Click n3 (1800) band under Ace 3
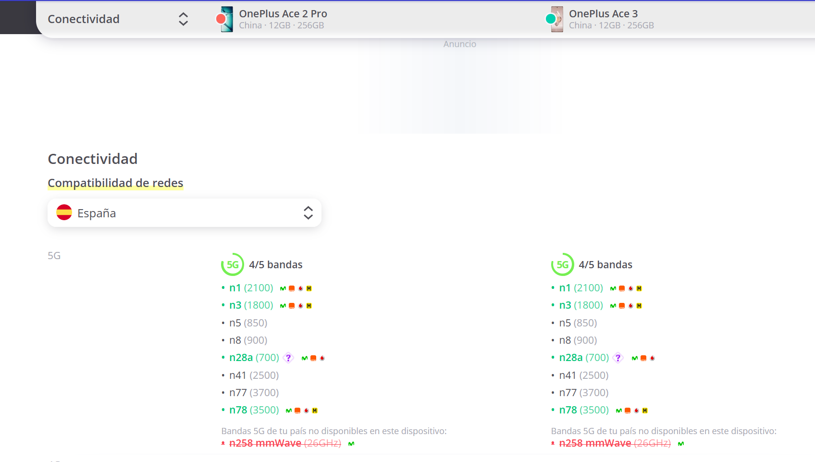Image resolution: width=815 pixels, height=462 pixels. [x=581, y=305]
